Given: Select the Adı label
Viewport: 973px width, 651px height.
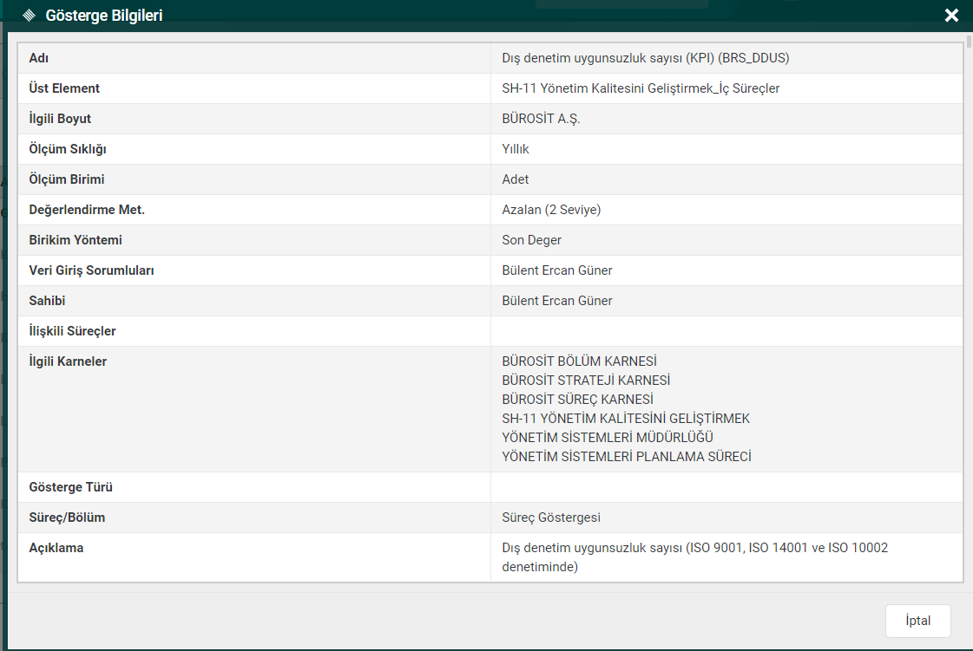Looking at the screenshot, I should point(38,58).
